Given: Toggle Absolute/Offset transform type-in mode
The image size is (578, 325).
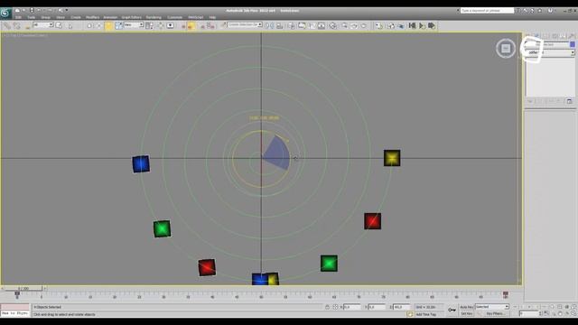Looking at the screenshot, I should click(x=335, y=307).
